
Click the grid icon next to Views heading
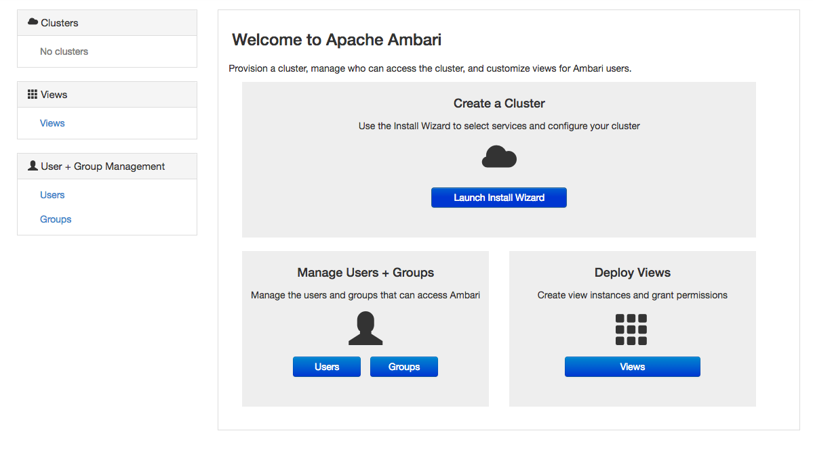tap(33, 94)
